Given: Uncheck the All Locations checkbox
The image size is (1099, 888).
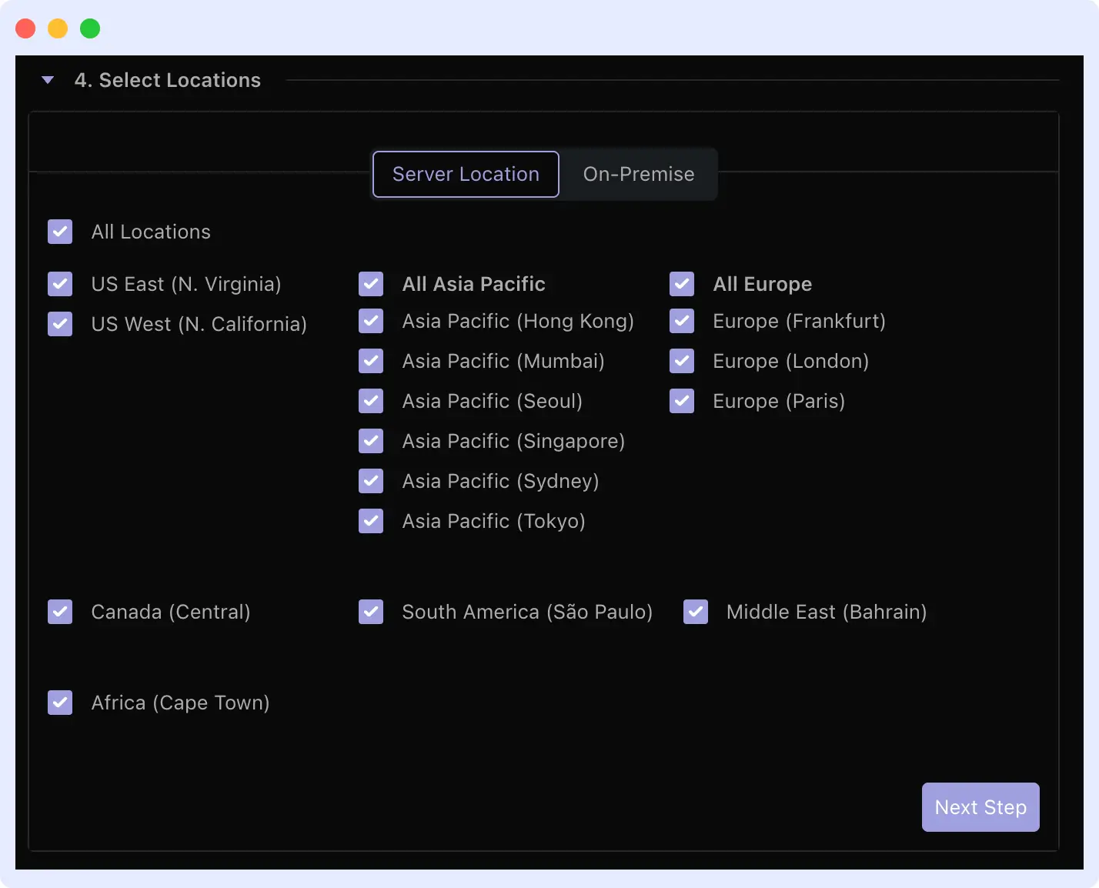Looking at the screenshot, I should 59,232.
